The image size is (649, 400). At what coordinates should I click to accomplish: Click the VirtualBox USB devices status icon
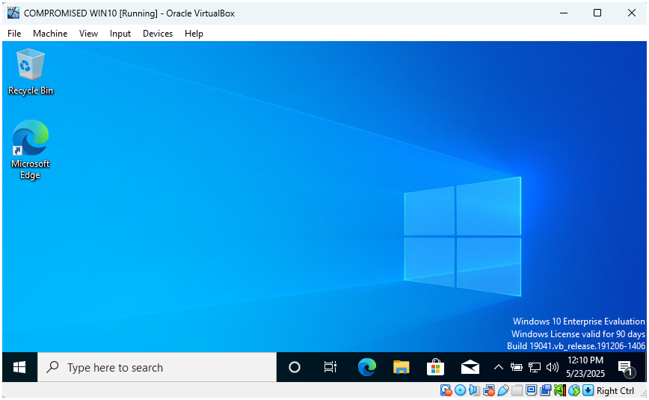click(x=503, y=390)
